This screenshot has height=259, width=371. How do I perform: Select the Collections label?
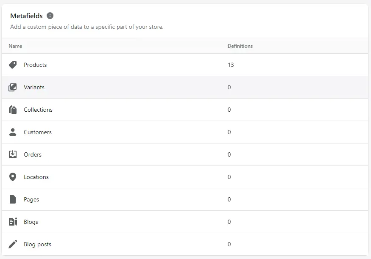click(x=38, y=110)
